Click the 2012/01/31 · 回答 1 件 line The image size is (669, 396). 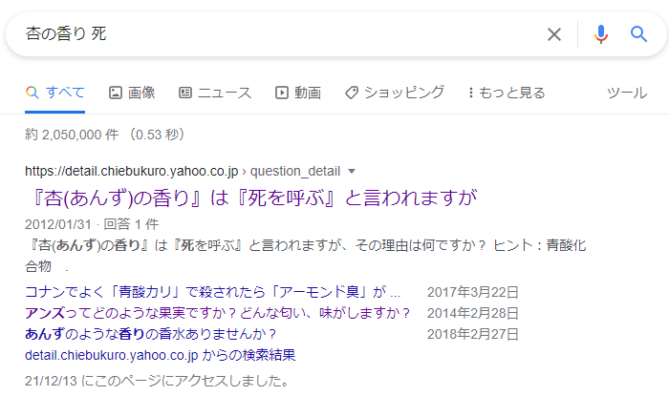coord(92,224)
